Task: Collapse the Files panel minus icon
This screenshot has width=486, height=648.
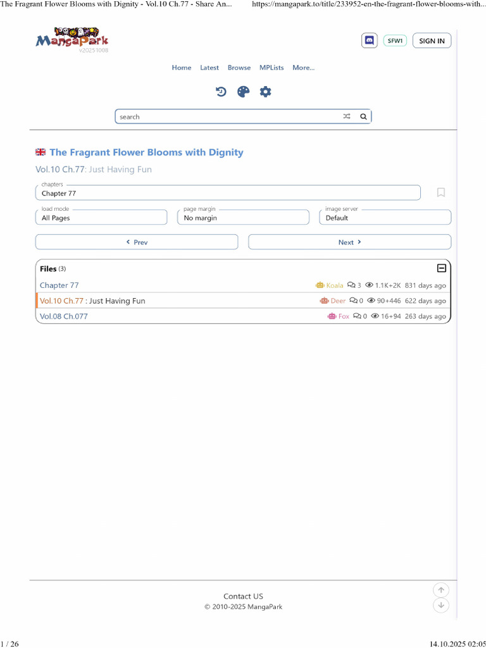Action: [441, 268]
